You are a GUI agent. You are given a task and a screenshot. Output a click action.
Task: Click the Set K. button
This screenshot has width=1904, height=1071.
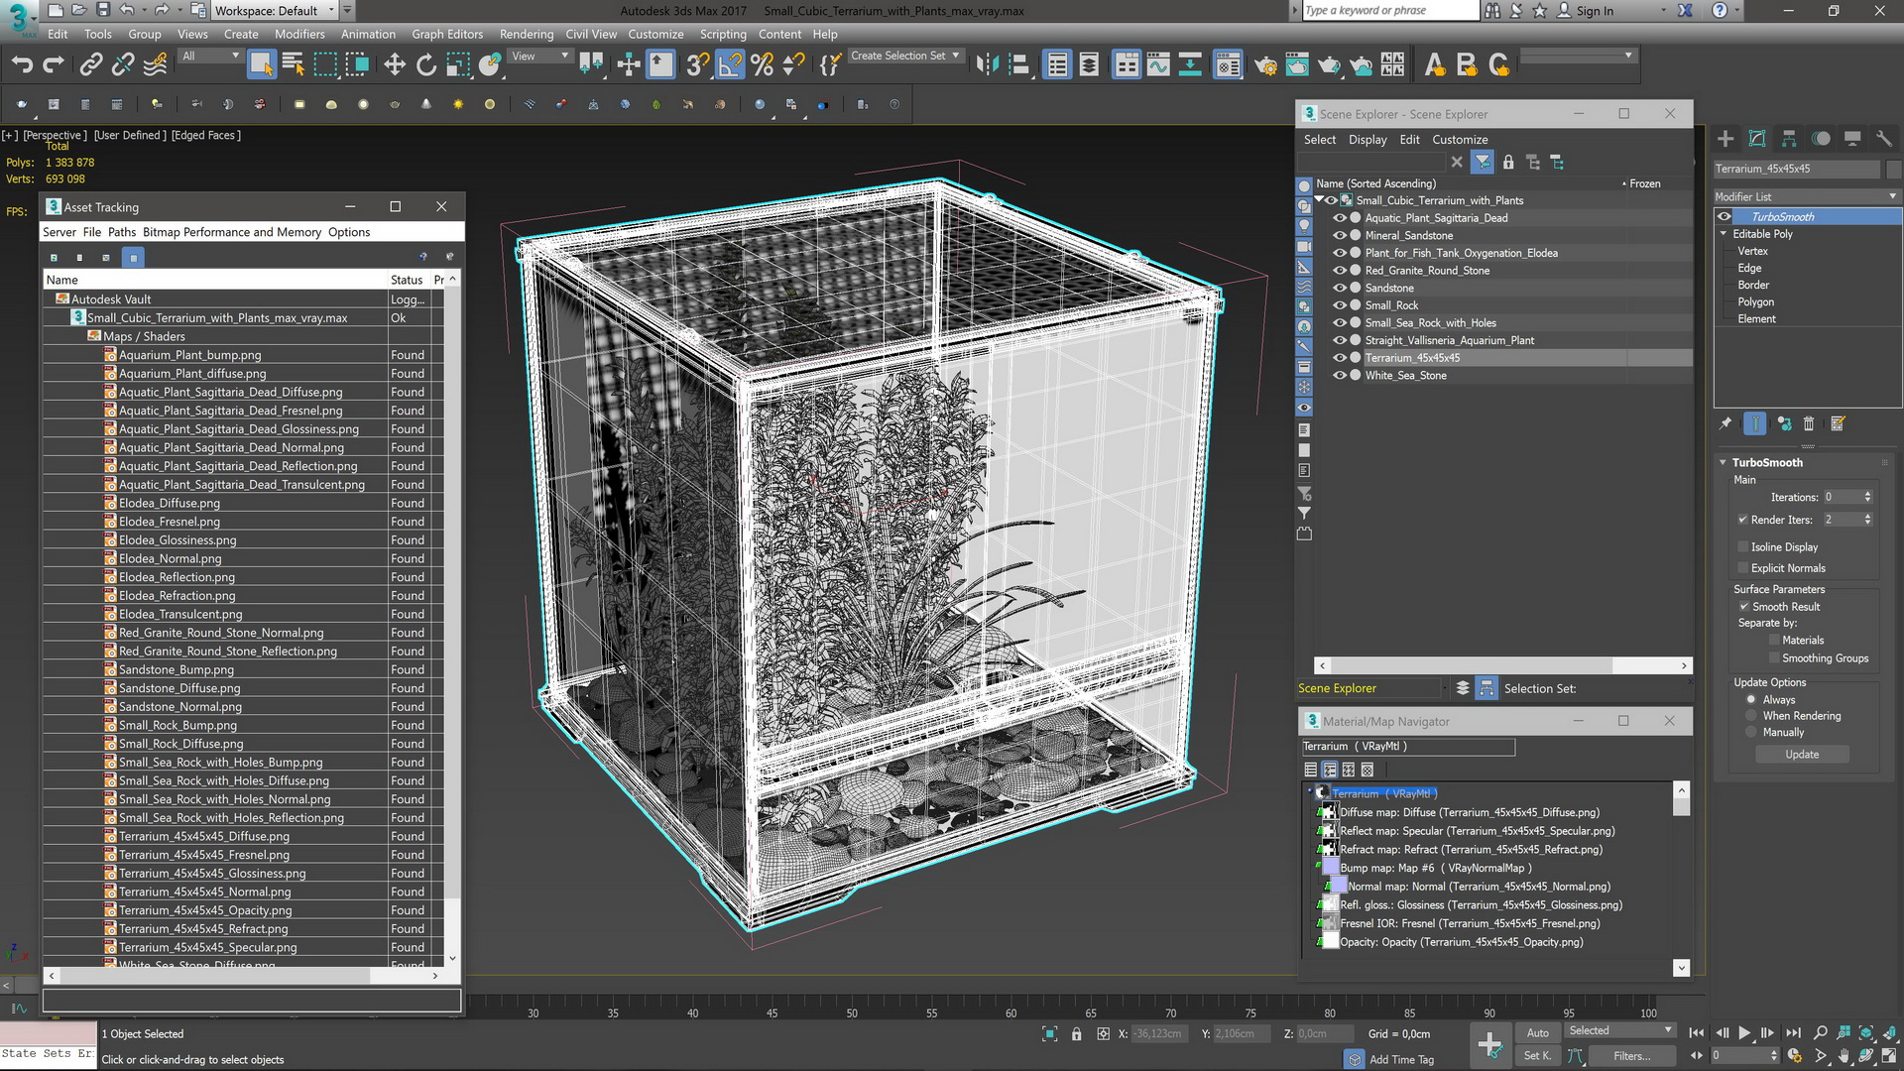(1537, 1056)
